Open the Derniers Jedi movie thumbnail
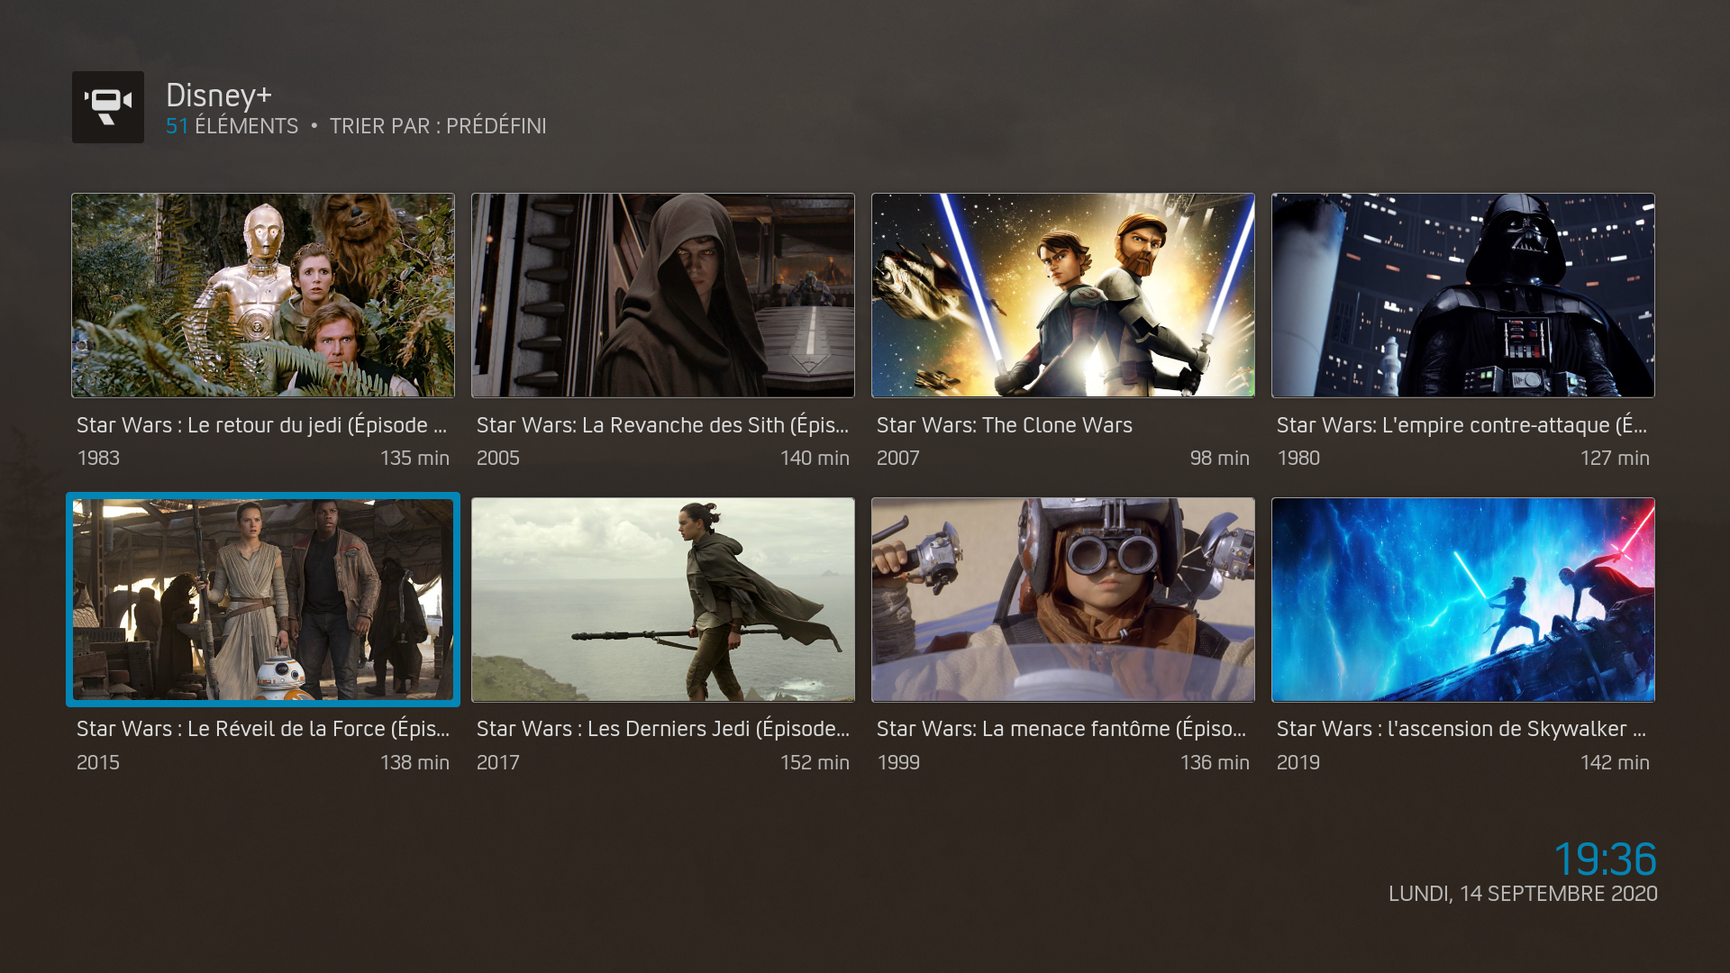Image resolution: width=1730 pixels, height=973 pixels. point(663,600)
